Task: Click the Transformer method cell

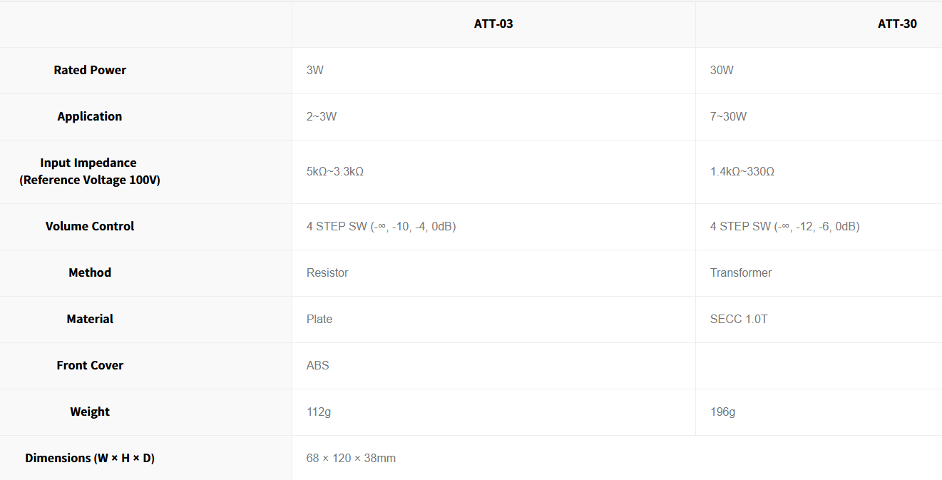Action: tap(741, 272)
